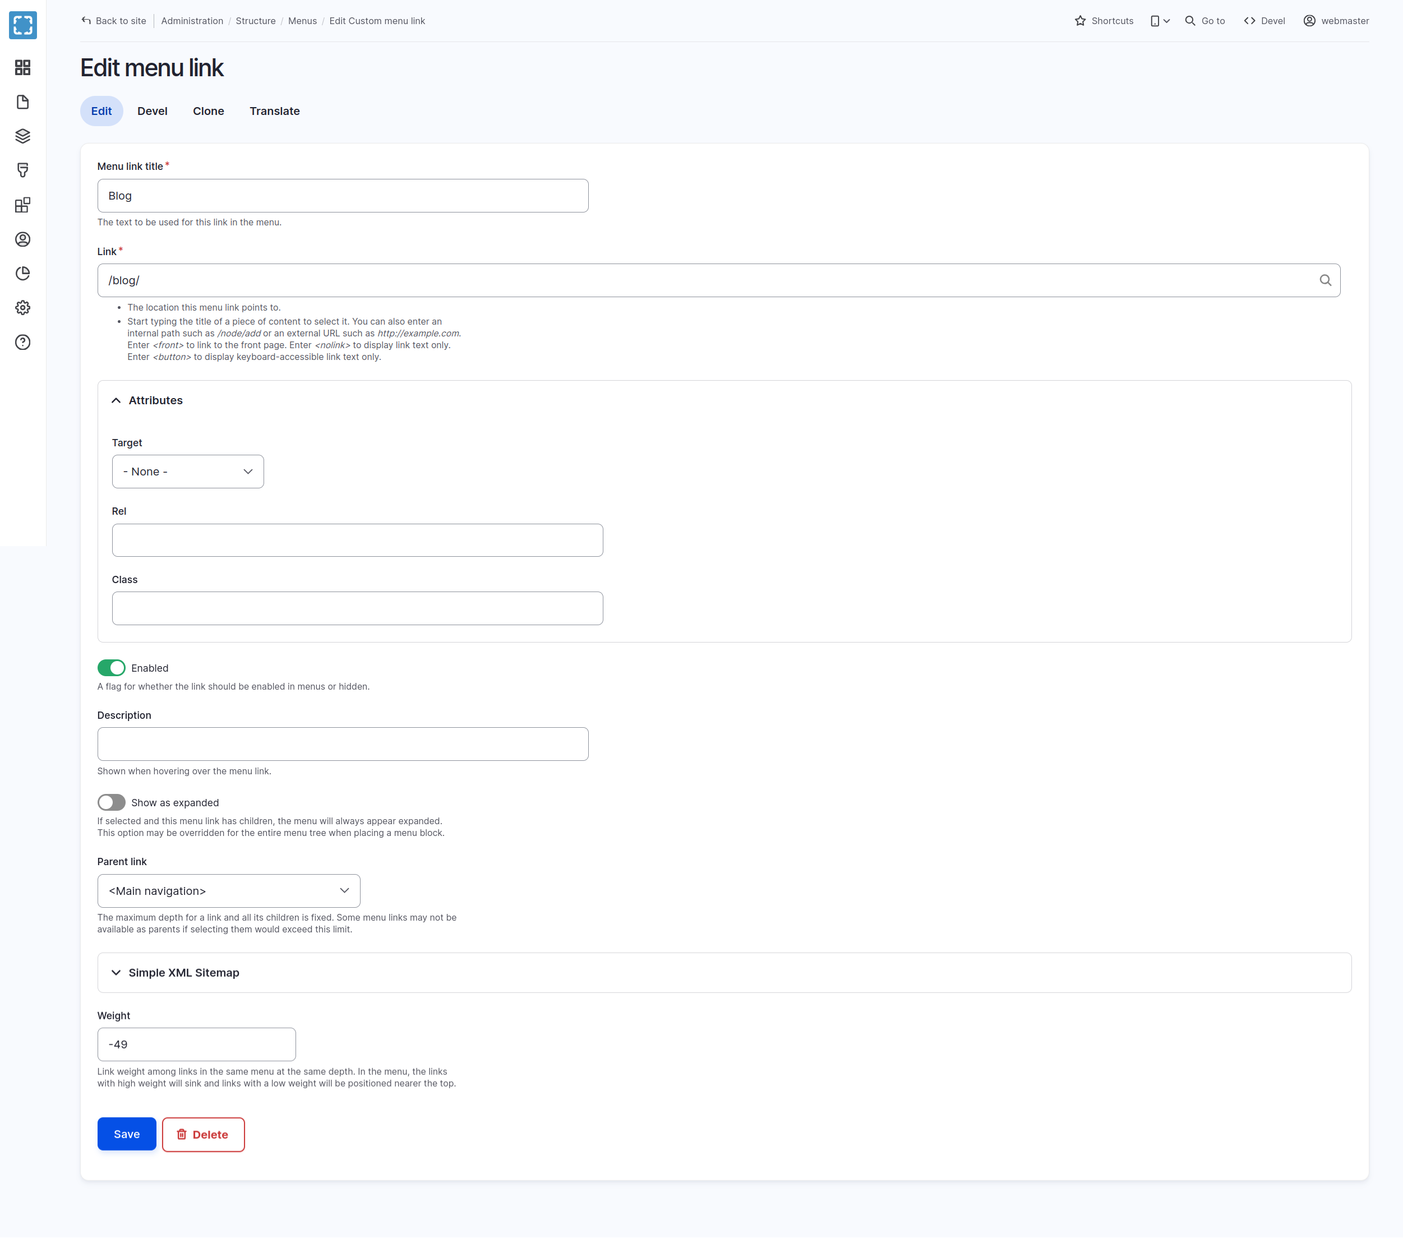
Task: Turn on Show as expanded toggle
Action: (x=111, y=802)
